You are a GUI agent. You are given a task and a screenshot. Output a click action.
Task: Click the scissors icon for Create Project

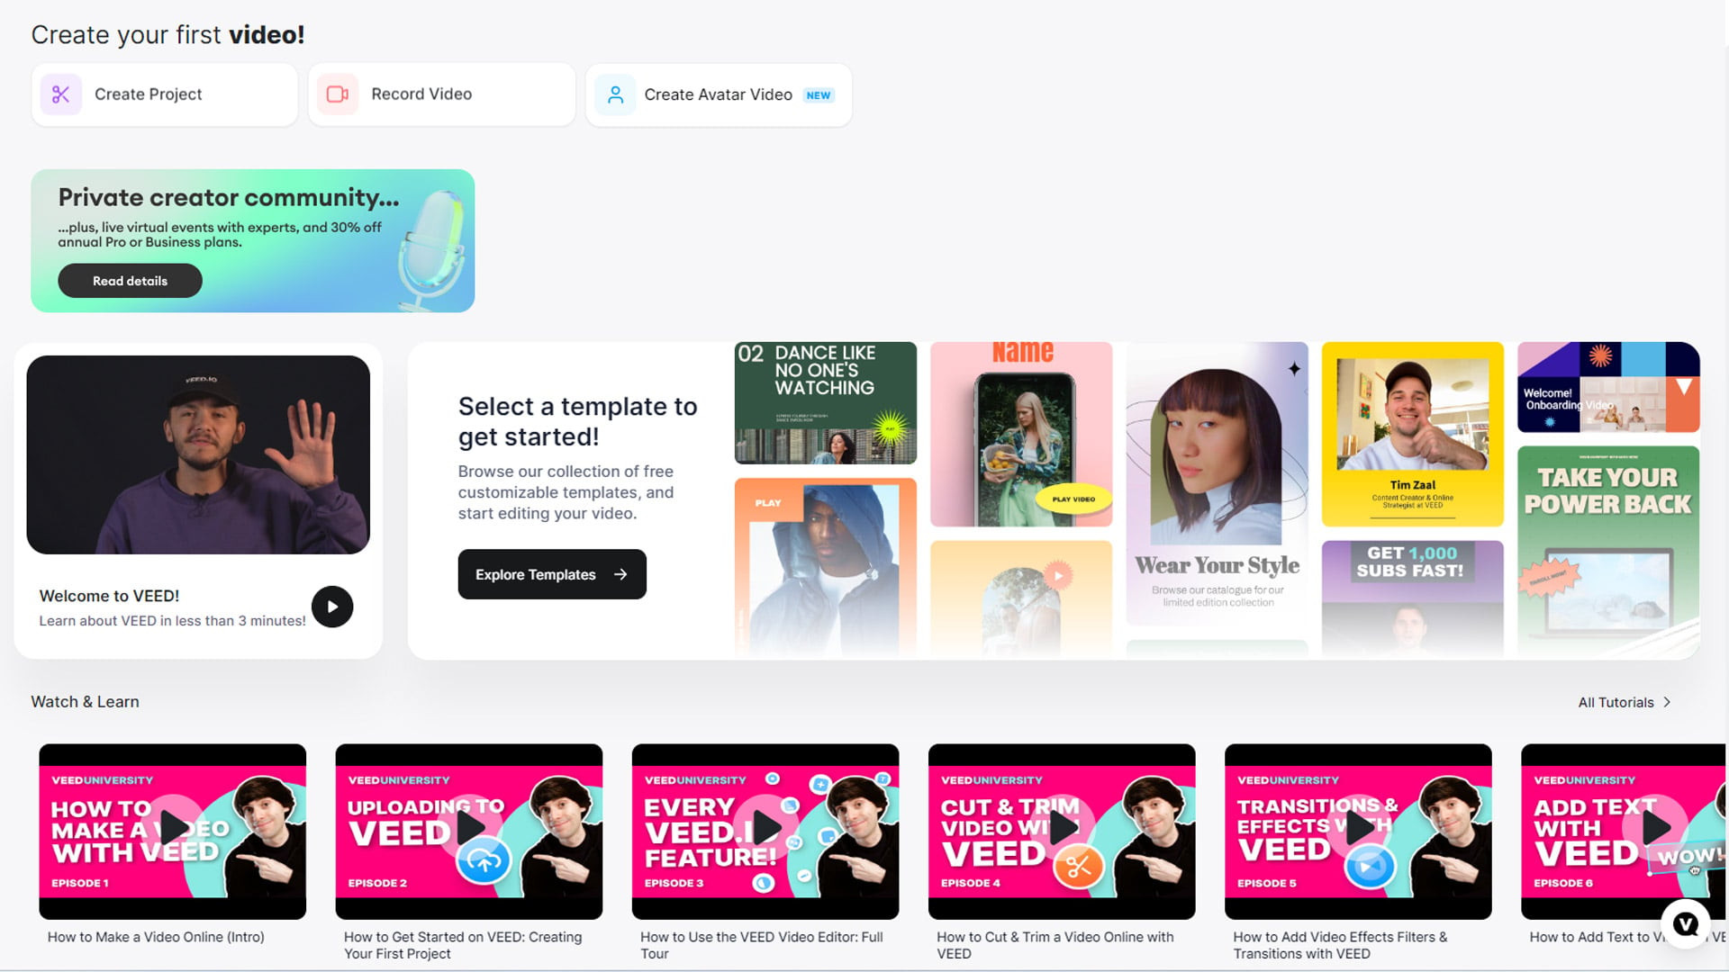point(61,94)
